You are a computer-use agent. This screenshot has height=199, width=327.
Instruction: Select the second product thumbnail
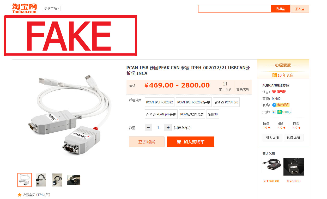tap(41, 180)
